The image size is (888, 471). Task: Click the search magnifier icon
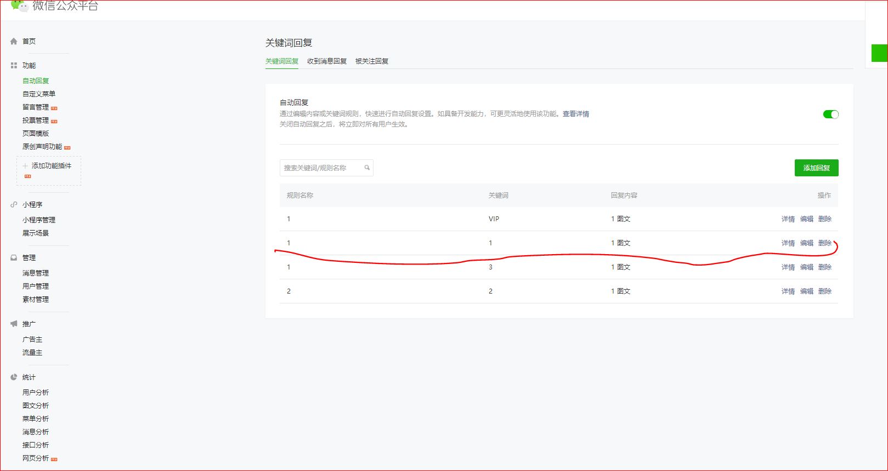(367, 168)
